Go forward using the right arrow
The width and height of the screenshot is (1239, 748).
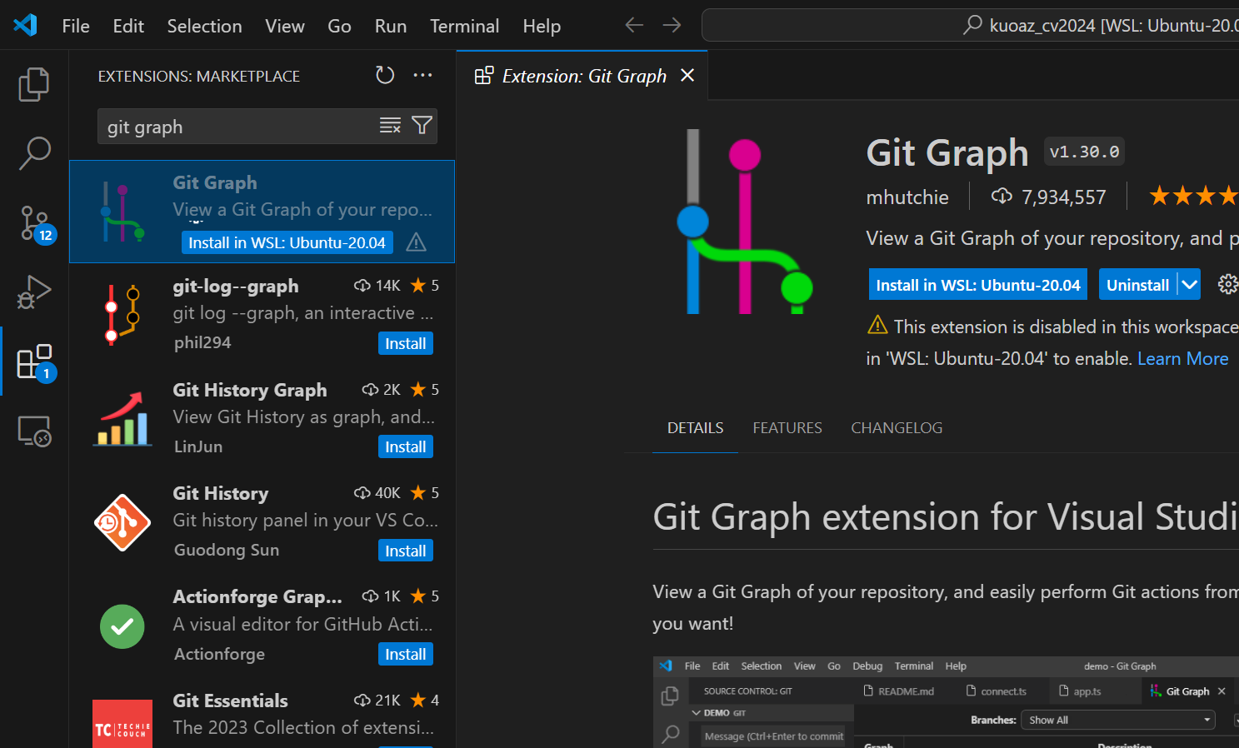(672, 25)
